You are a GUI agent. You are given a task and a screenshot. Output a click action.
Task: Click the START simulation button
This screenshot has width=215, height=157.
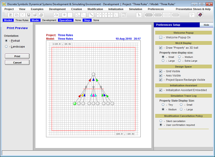[x=149, y=15]
